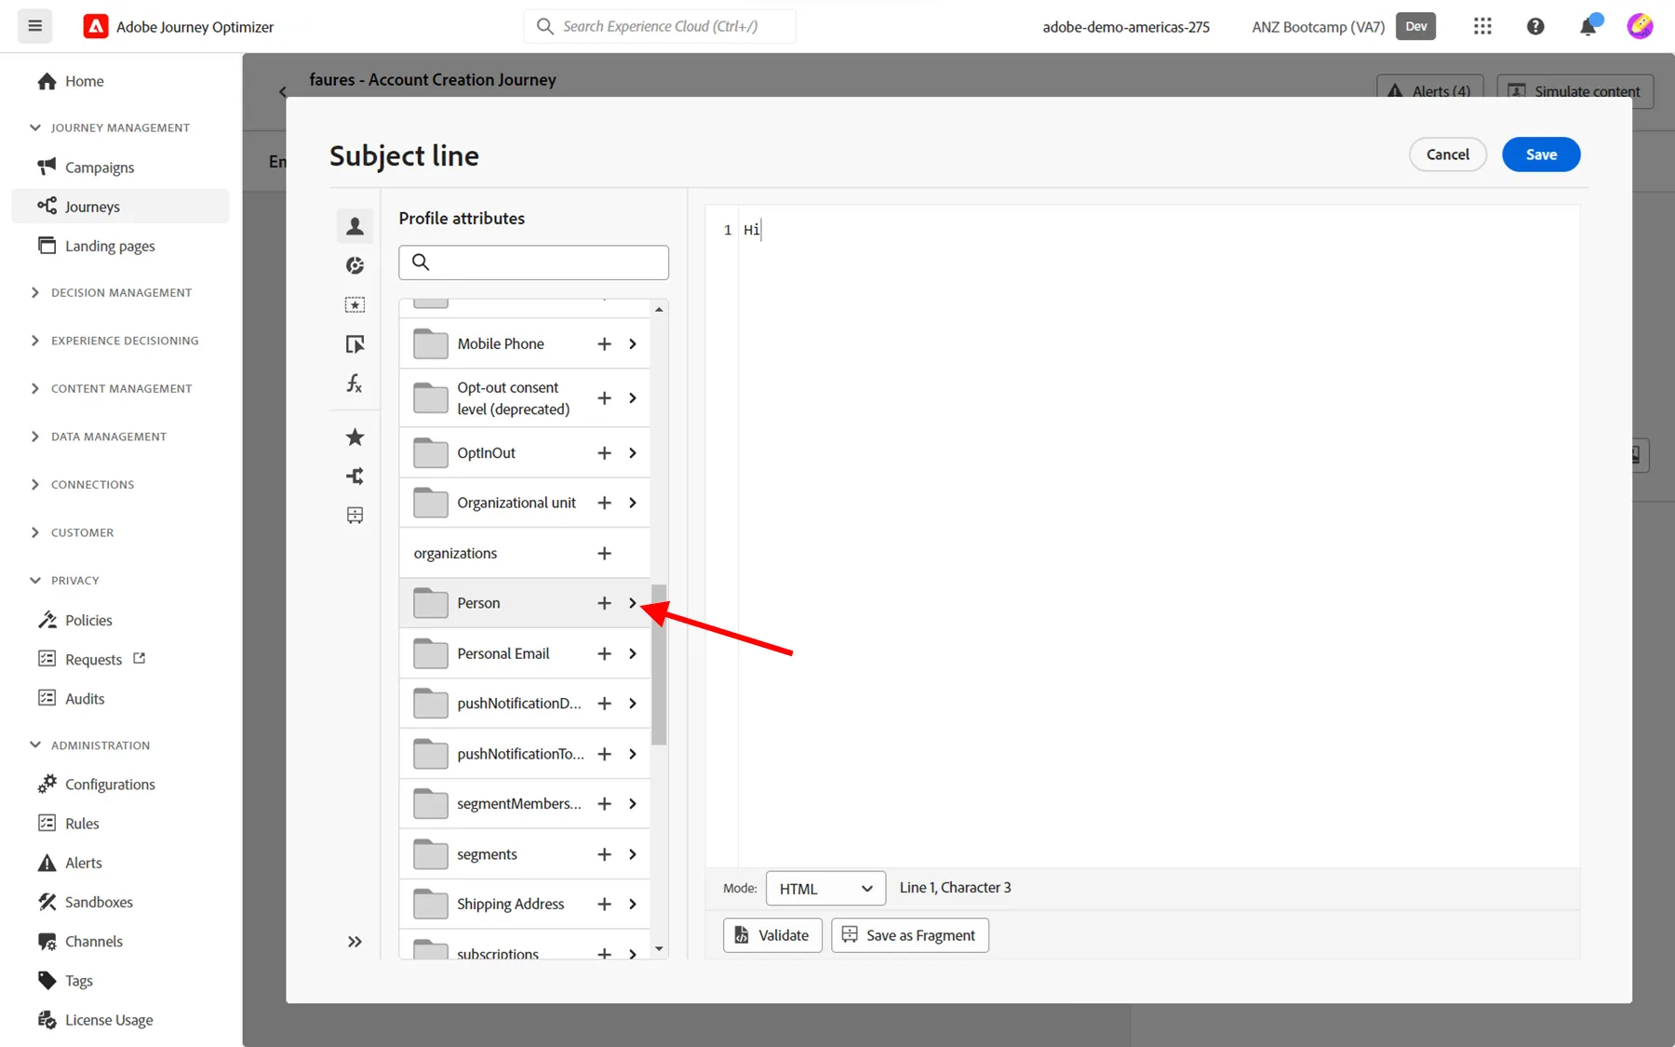
Task: Open the Audiences icon in the side rail
Action: point(355,265)
